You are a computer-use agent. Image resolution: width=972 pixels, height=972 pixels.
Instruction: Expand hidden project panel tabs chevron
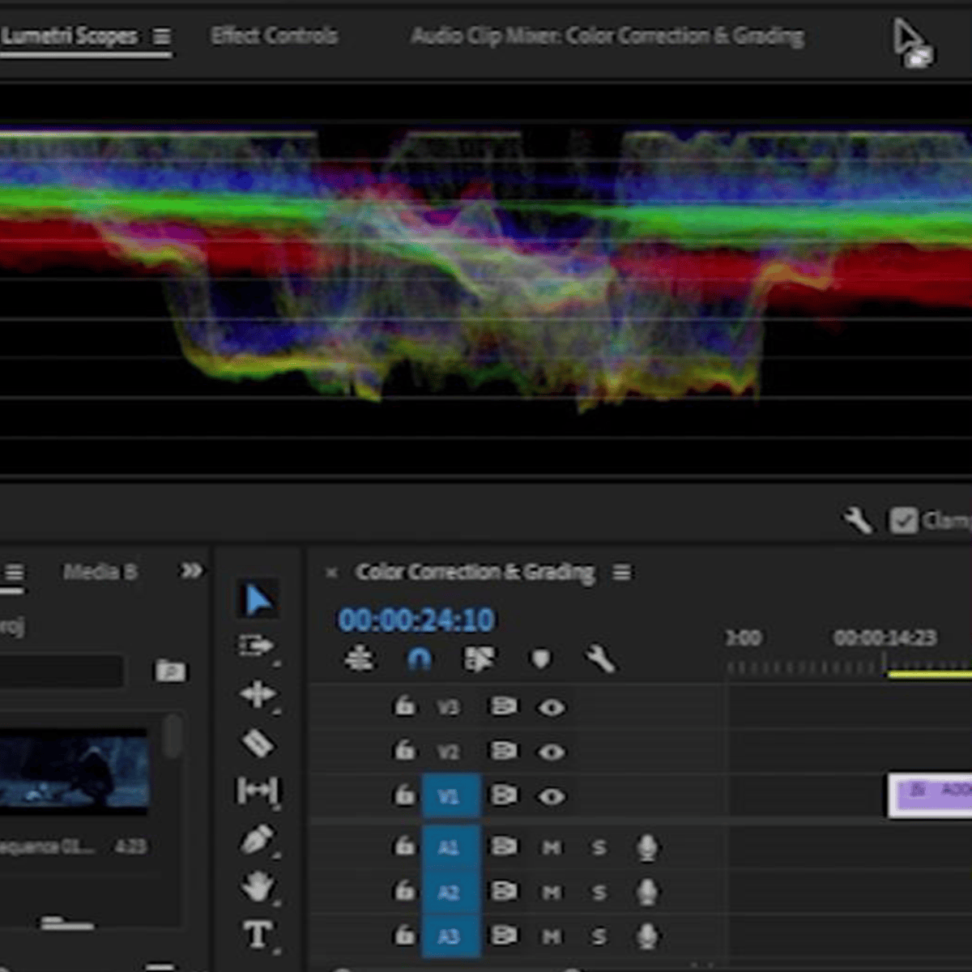point(191,571)
